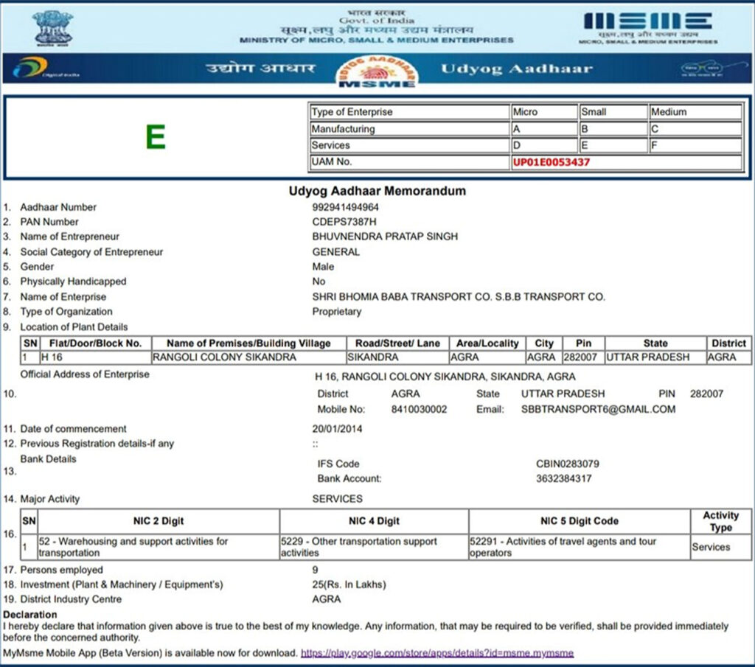Click entrepreneur name 'BHUVNENDRA PRATAP SINGH'
Screen dimensions: 755x667
(385, 237)
